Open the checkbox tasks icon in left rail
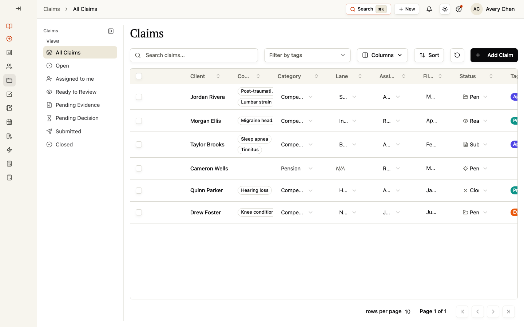This screenshot has height=327, width=524. pos(9,94)
